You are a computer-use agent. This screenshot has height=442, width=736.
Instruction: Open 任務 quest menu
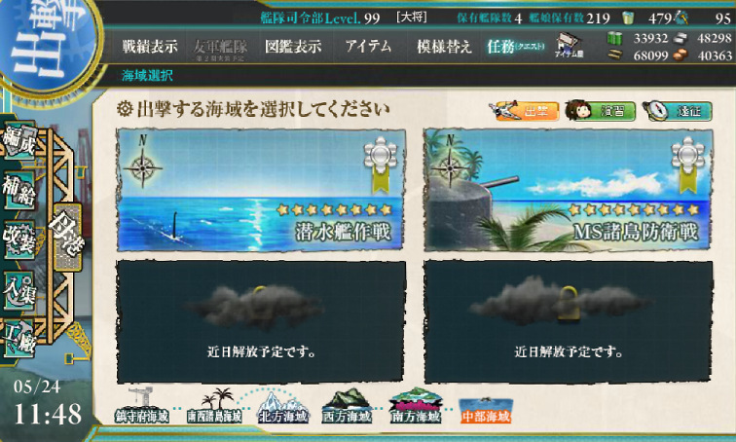pos(515,47)
